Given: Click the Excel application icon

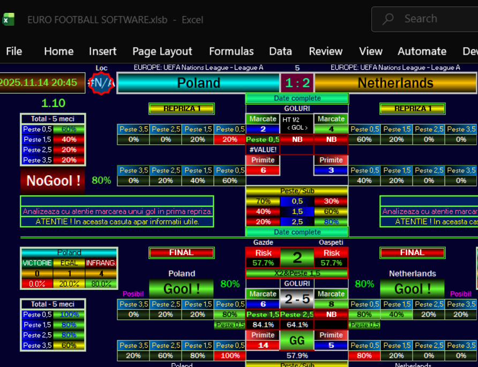Looking at the screenshot, I should (x=8, y=20).
